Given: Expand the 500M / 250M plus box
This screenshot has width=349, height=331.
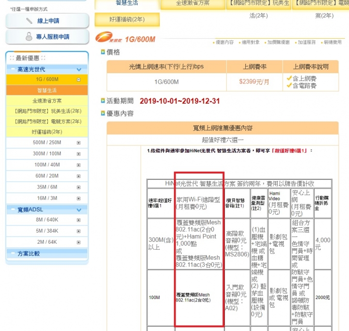Looking at the screenshot, I should tap(79, 142).
